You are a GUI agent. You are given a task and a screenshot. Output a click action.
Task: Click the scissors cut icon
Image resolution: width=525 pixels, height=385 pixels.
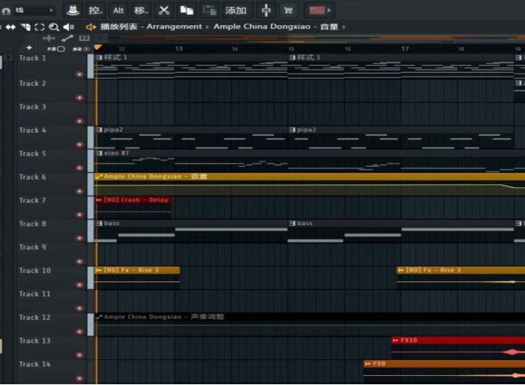coord(164,11)
